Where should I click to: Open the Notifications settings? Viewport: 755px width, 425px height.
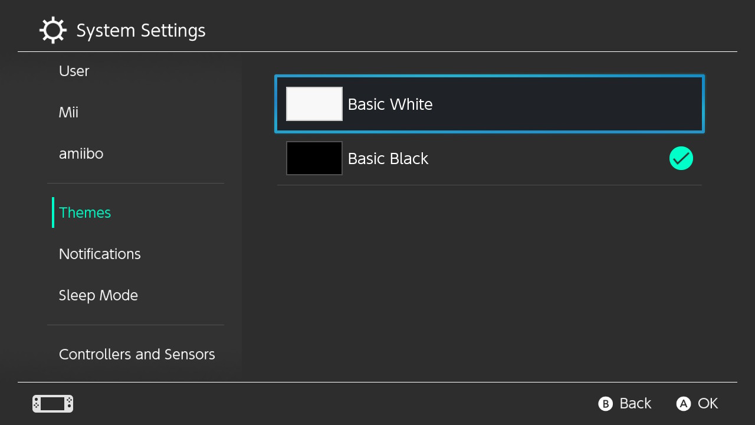point(100,254)
